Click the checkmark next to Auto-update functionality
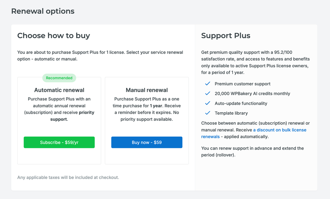Viewport: 330px width, 199px height. [208, 103]
